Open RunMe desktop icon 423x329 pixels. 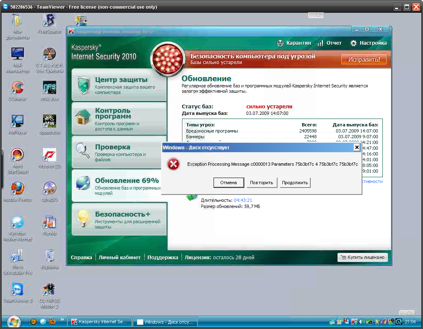[x=49, y=225]
